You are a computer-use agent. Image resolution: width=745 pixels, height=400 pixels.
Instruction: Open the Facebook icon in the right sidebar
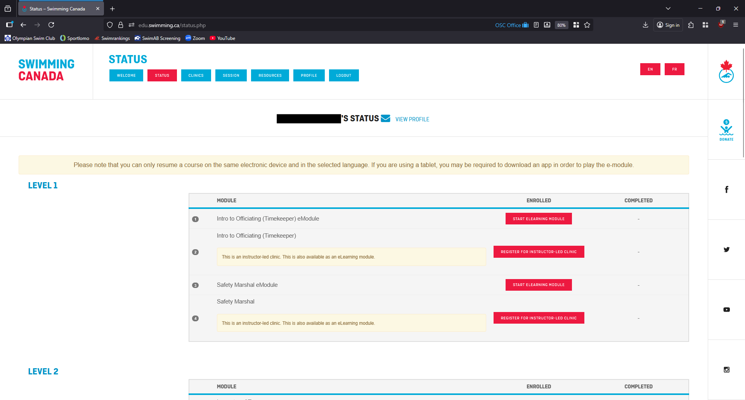[x=726, y=190]
